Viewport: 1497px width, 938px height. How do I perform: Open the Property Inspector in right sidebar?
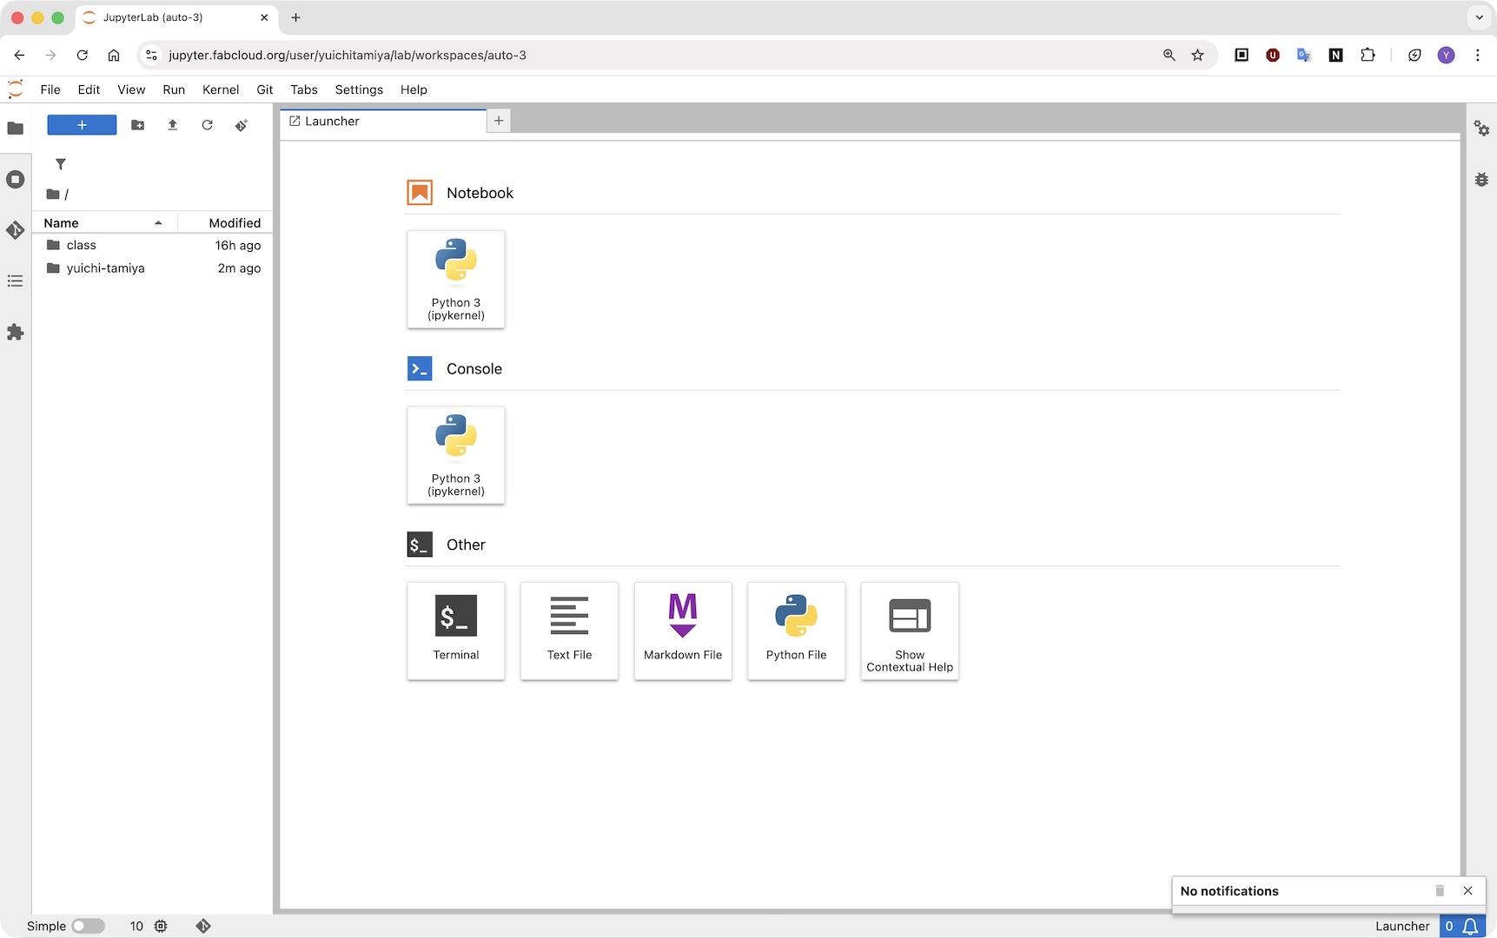[x=1481, y=129]
